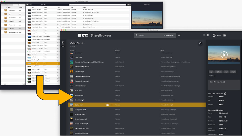Open the mail envelope icon in header
242x136 pixels.
pyautogui.click(x=224, y=35)
